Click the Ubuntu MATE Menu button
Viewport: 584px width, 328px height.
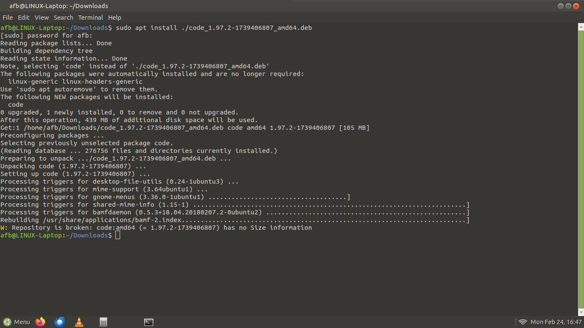17,322
